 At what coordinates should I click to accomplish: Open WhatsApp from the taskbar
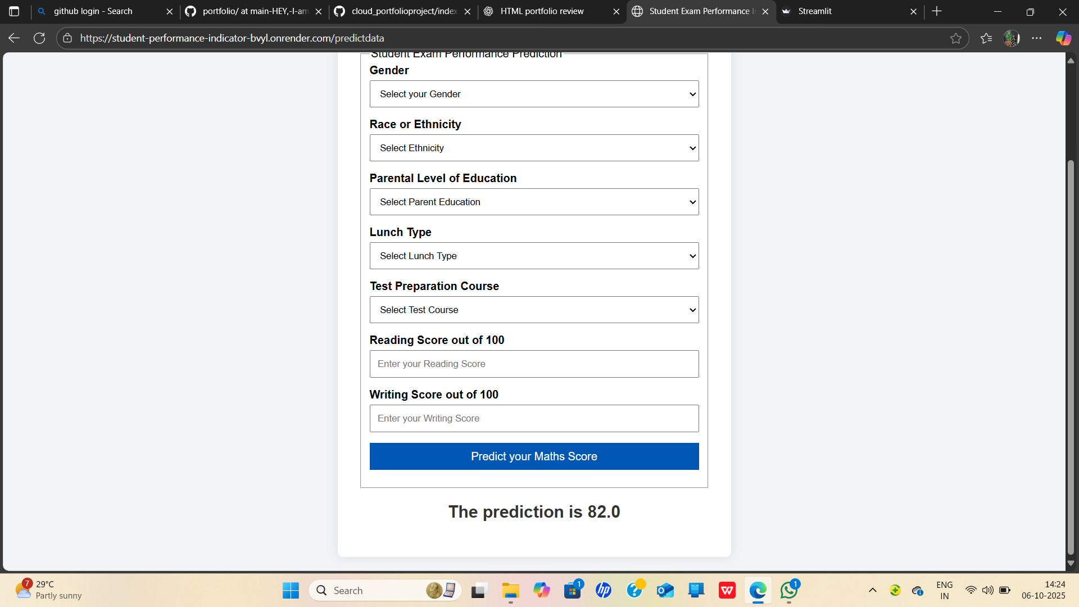click(789, 590)
